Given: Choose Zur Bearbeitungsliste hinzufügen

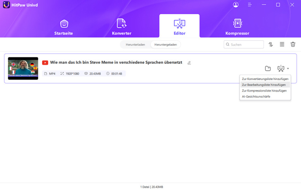Looking at the screenshot, I should pyautogui.click(x=265, y=85).
